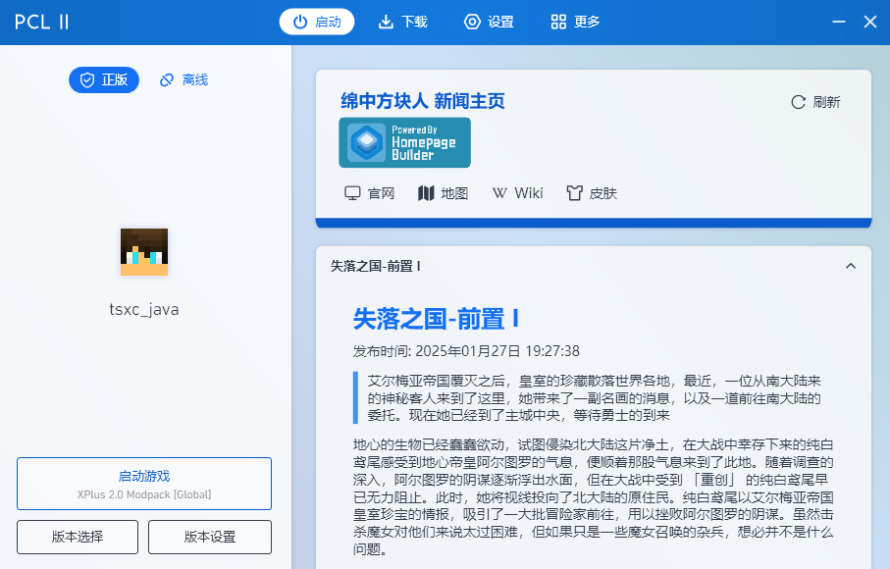Open the 更多 more tab
This screenshot has width=890, height=569.
click(575, 23)
